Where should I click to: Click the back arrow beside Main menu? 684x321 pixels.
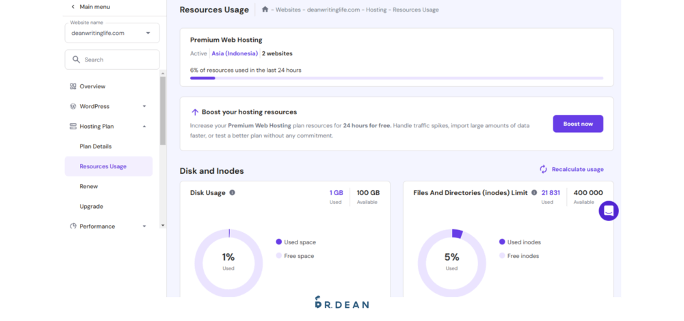[x=73, y=7]
